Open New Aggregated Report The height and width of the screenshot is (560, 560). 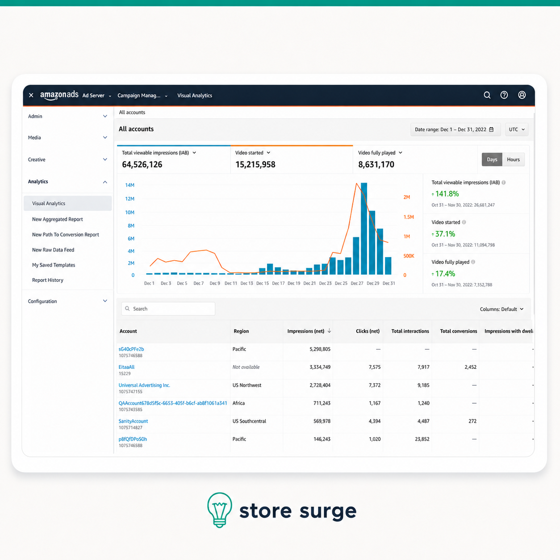point(58,219)
